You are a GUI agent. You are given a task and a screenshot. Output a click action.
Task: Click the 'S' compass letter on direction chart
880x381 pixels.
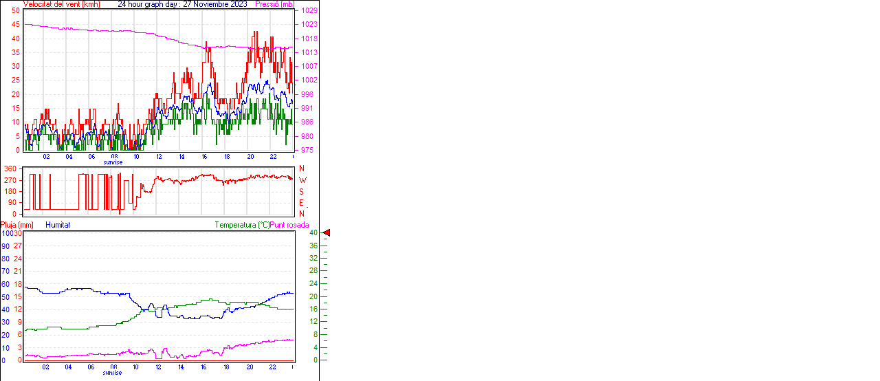pyautogui.click(x=301, y=191)
